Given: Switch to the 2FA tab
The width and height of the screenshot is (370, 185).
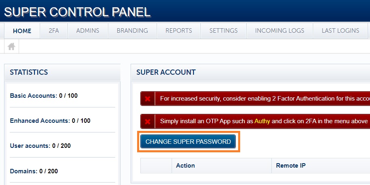Looking at the screenshot, I should [x=54, y=31].
